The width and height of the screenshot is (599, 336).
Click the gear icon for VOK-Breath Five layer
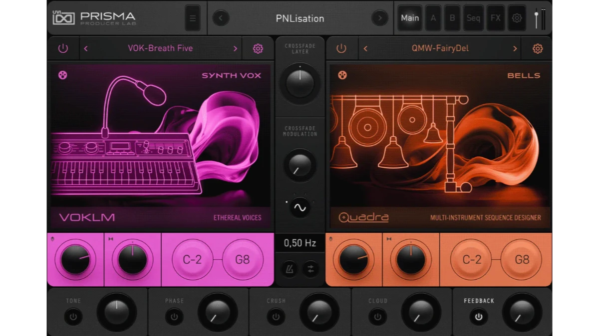tap(258, 49)
